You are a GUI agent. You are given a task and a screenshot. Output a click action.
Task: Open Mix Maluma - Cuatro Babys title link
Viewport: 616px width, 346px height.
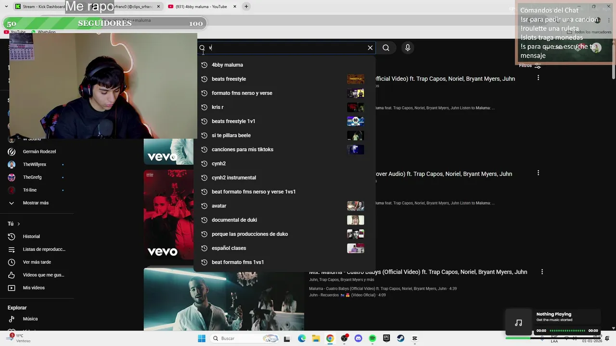click(x=418, y=272)
